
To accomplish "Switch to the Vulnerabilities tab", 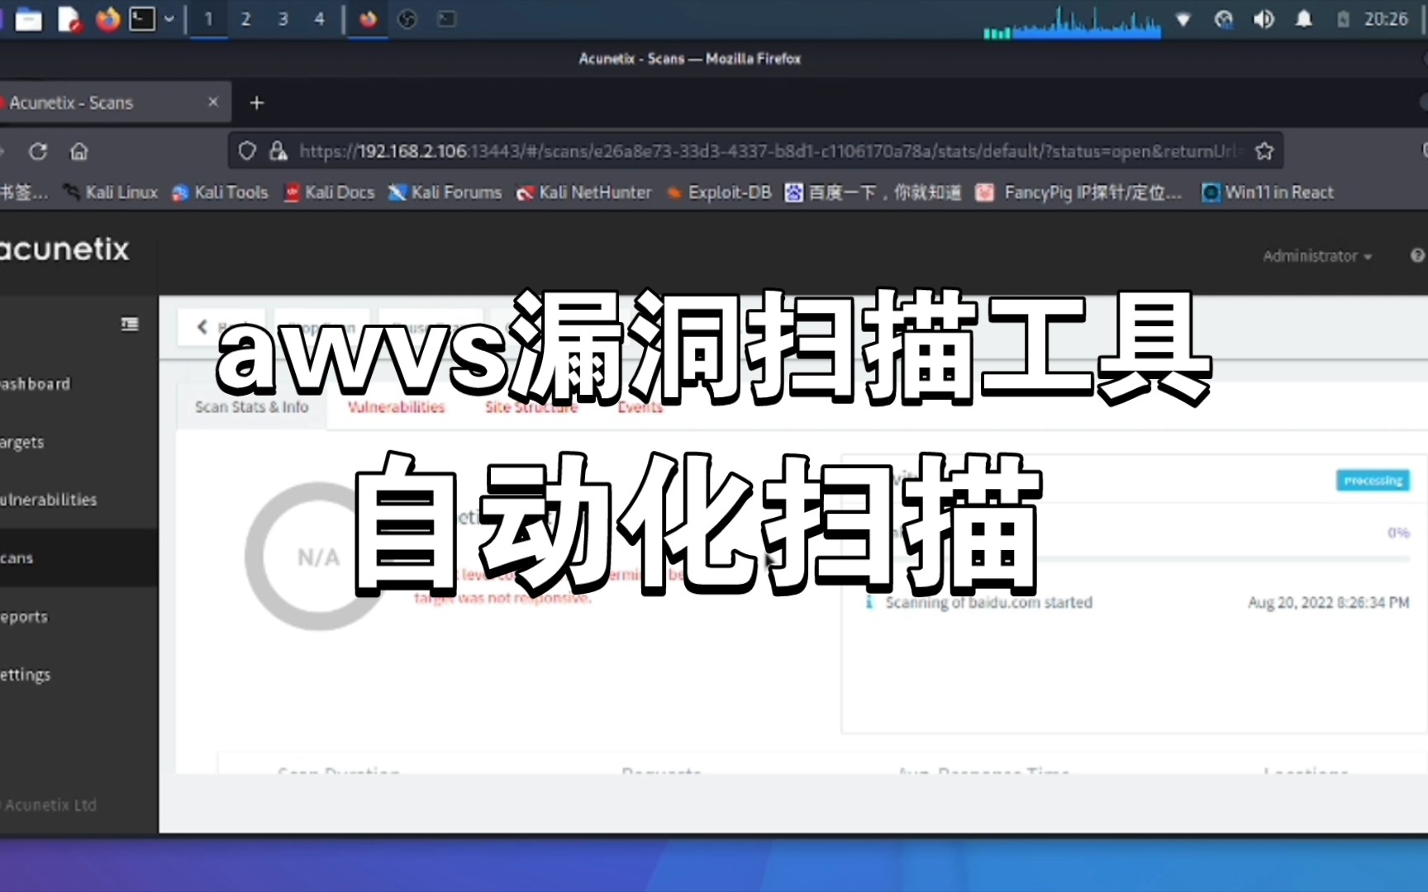I will pos(396,406).
